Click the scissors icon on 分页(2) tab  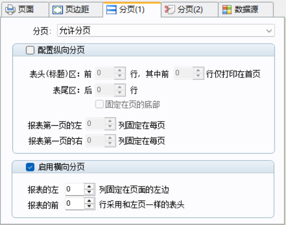click(x=169, y=9)
